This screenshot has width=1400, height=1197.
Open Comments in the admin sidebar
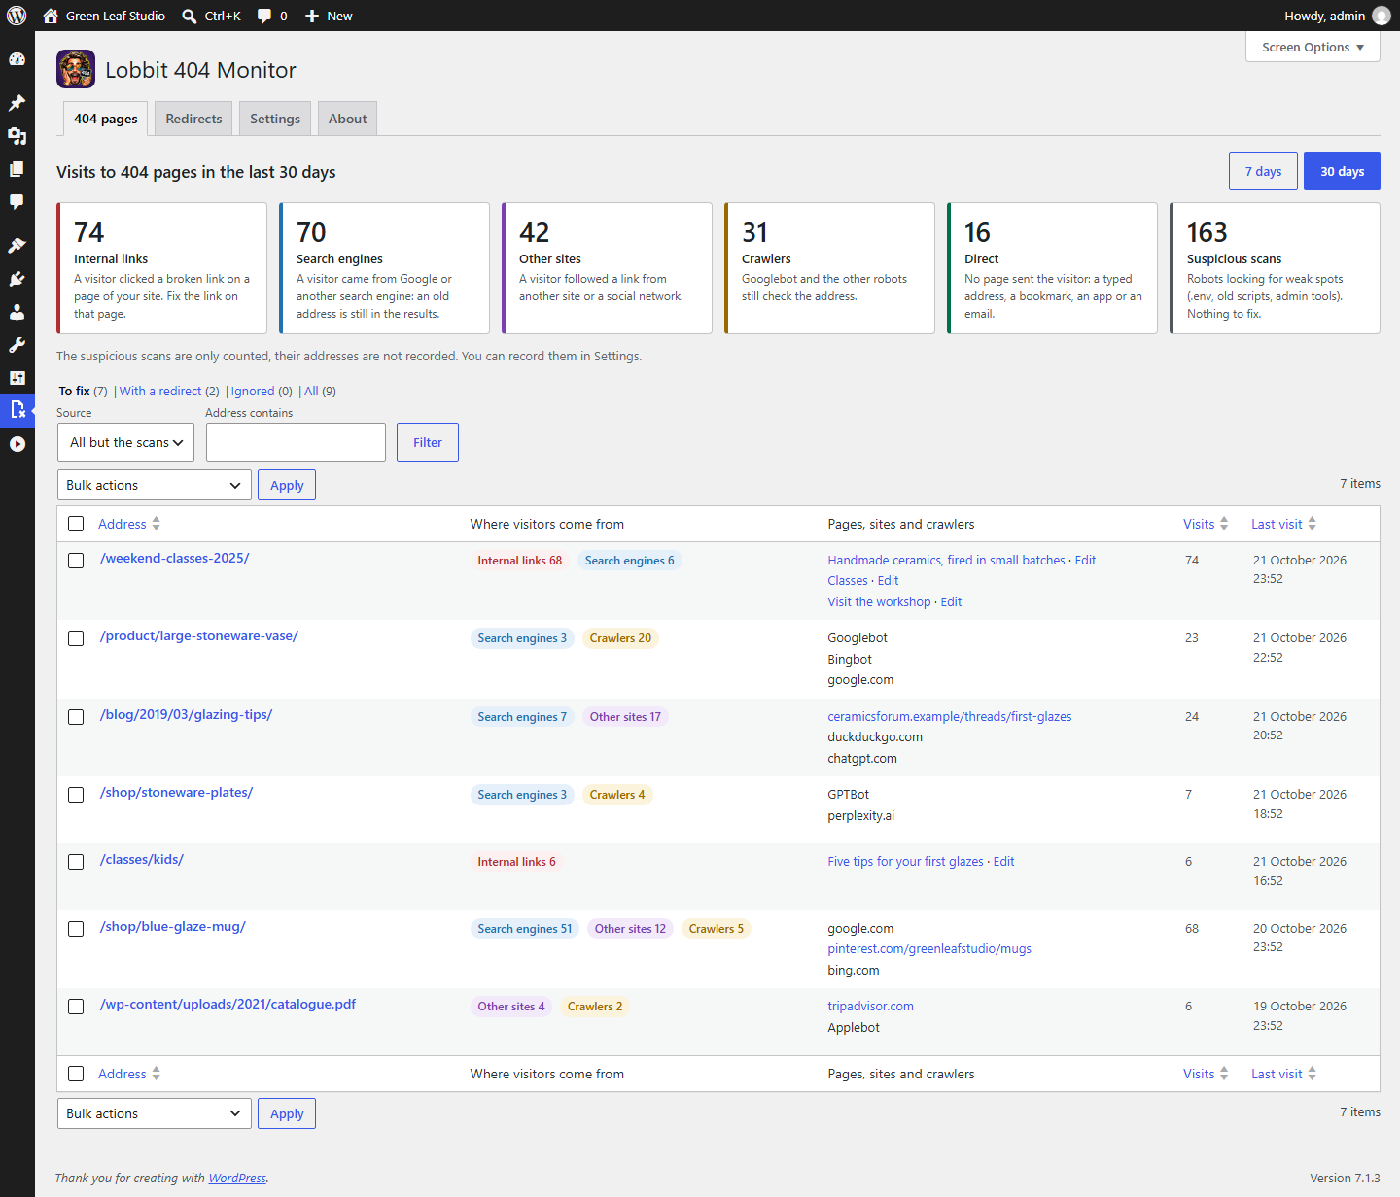tap(17, 202)
